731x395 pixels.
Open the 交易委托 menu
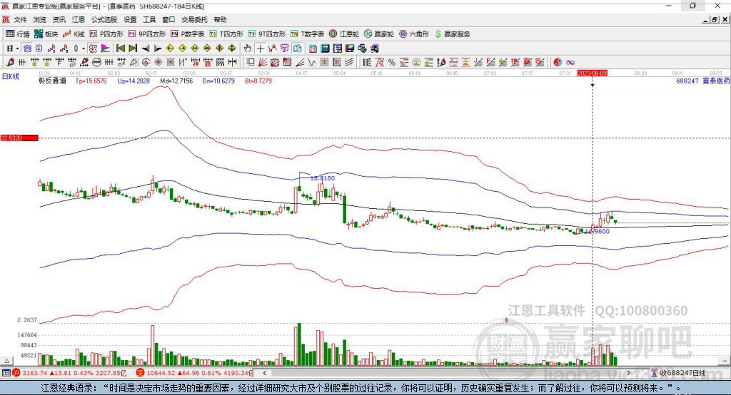(x=194, y=19)
